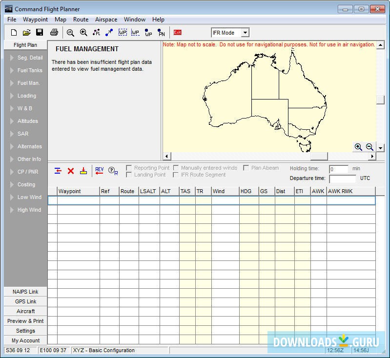Enable Manually entered winds checkbox
The image size is (390, 358).
[x=176, y=168]
